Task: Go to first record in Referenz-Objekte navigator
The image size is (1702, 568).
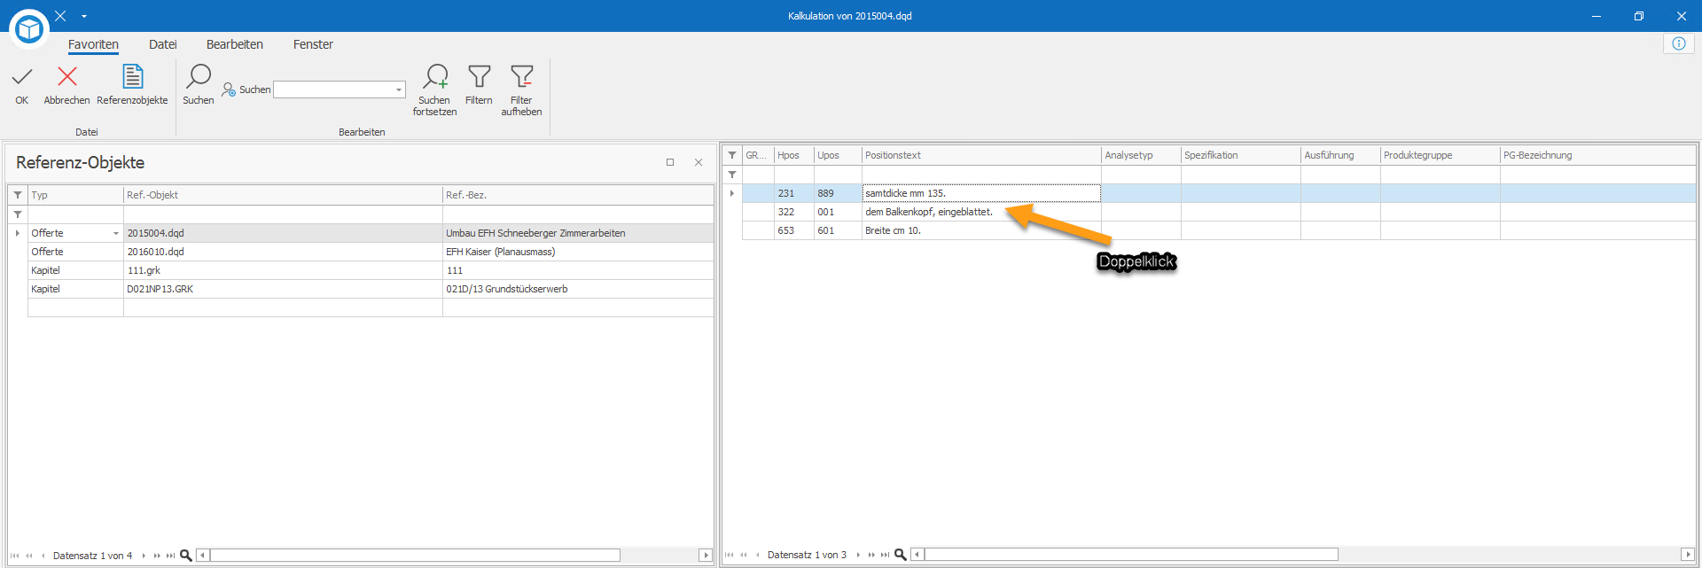Action: point(14,556)
